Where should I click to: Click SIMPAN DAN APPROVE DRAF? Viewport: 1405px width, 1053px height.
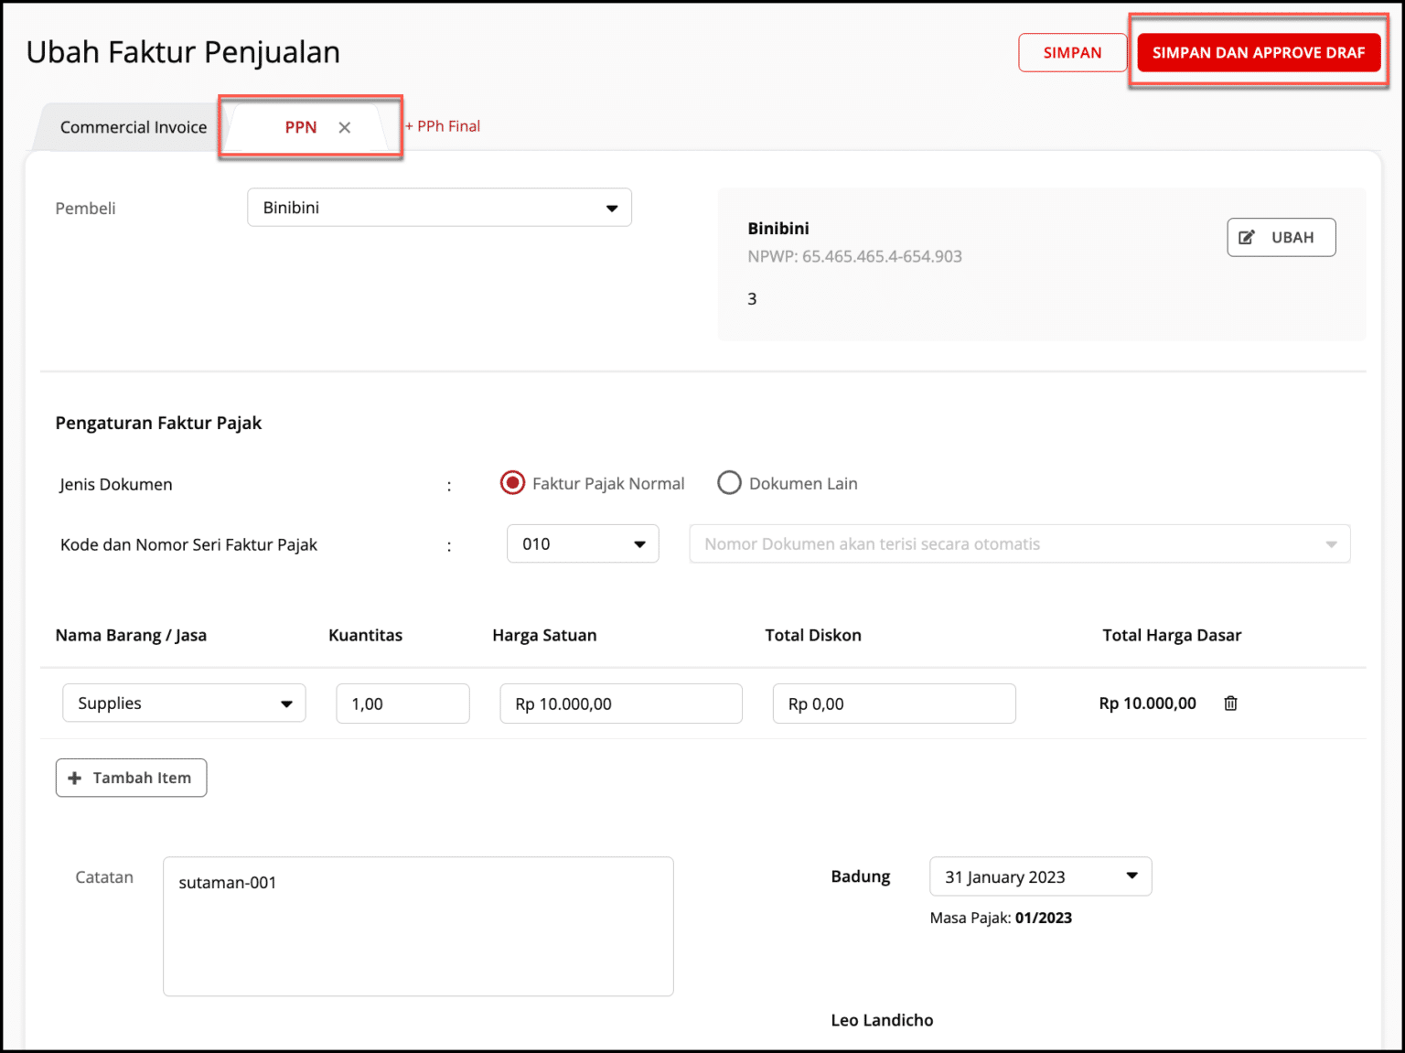(1259, 52)
